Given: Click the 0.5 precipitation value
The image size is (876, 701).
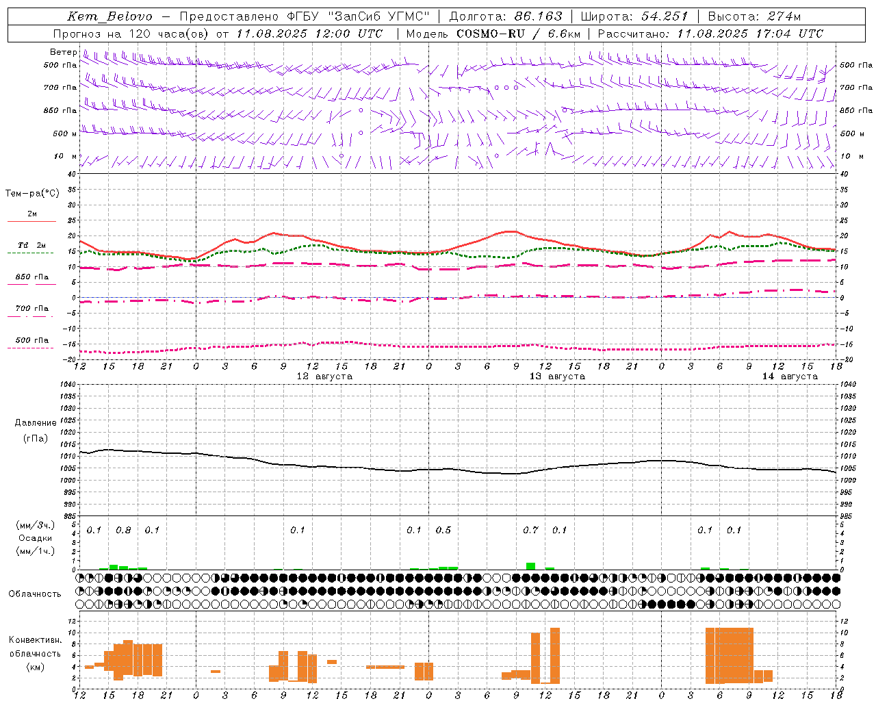Looking at the screenshot, I should (443, 531).
